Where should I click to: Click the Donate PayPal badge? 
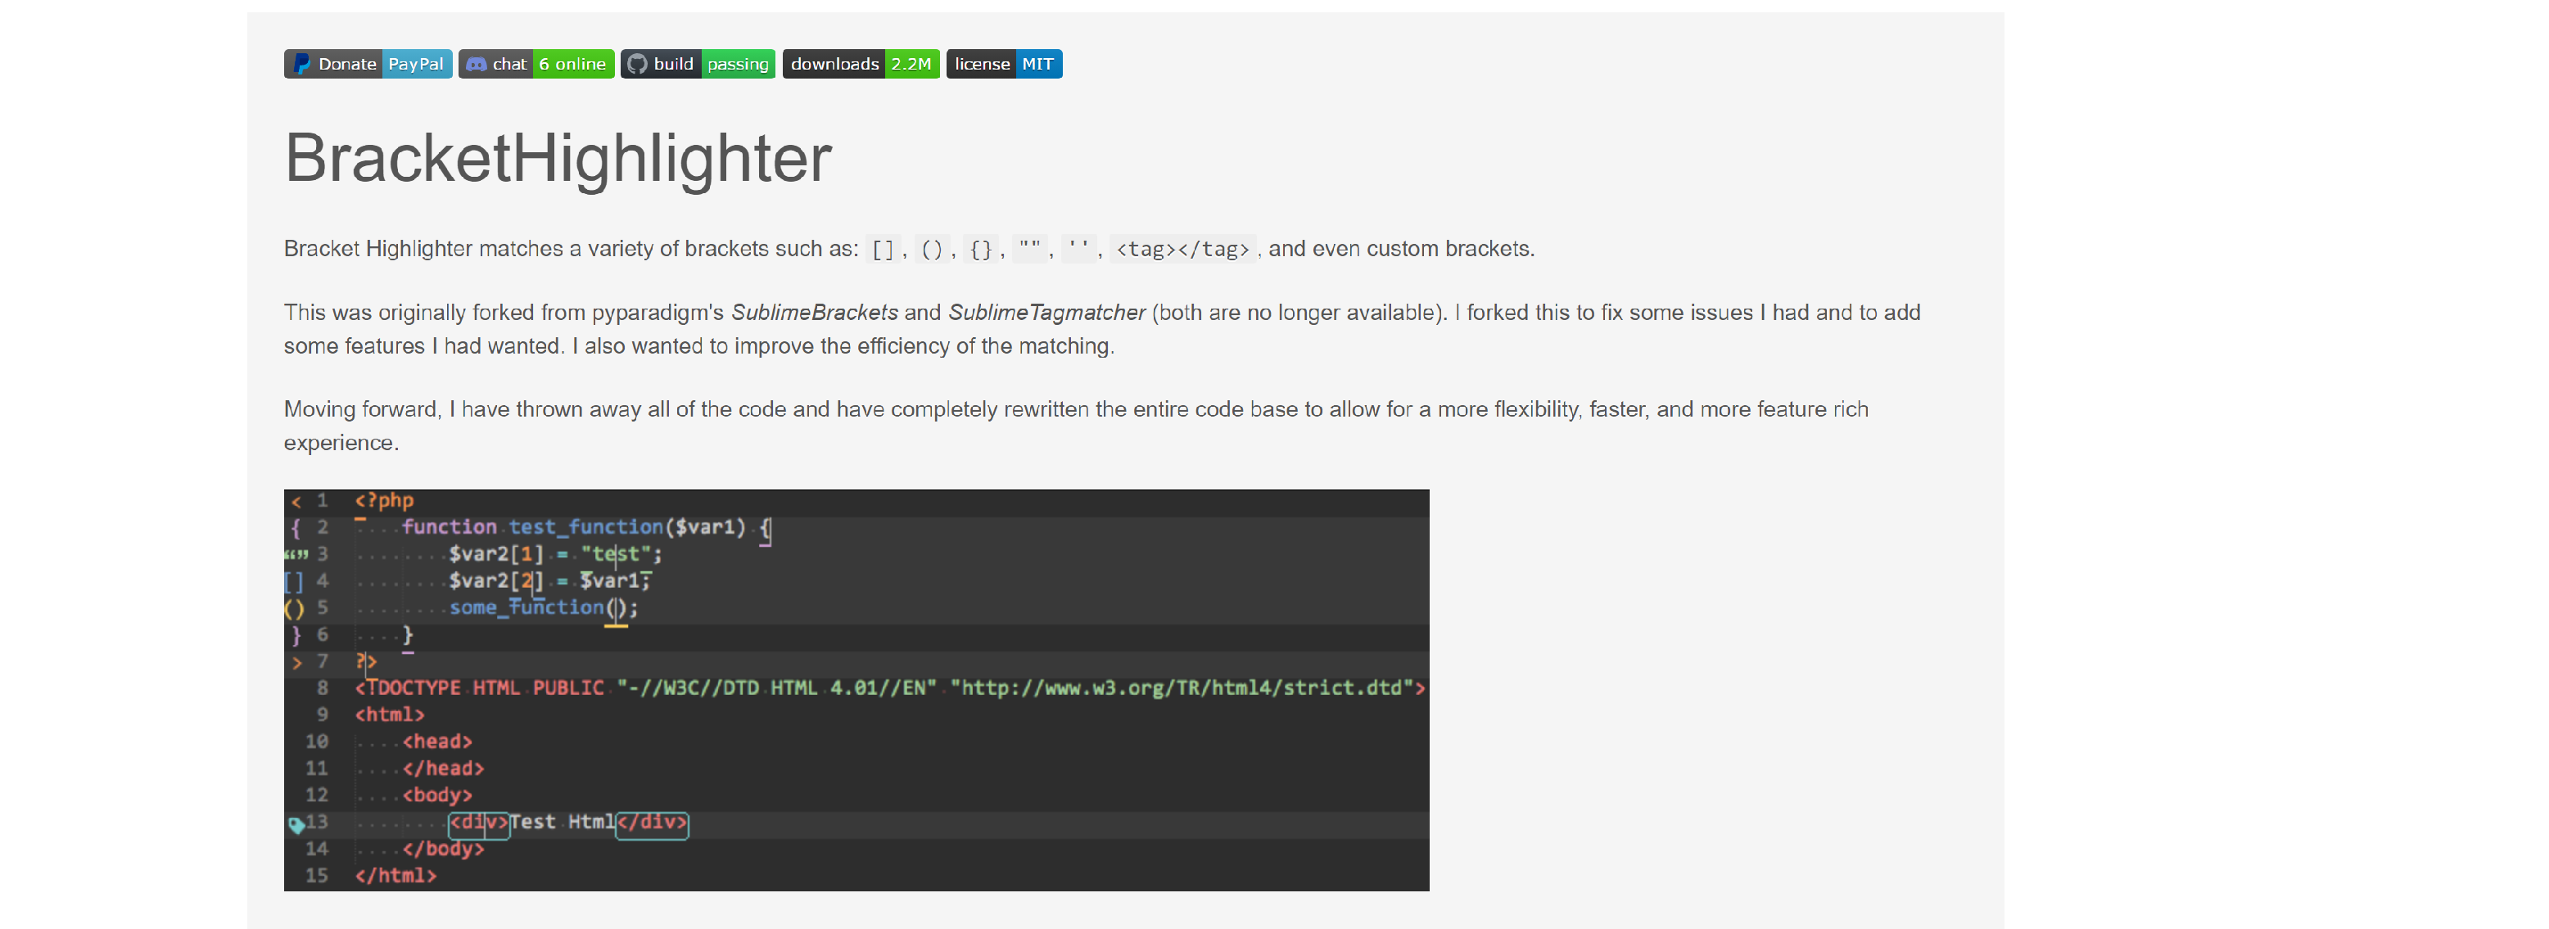click(x=368, y=65)
